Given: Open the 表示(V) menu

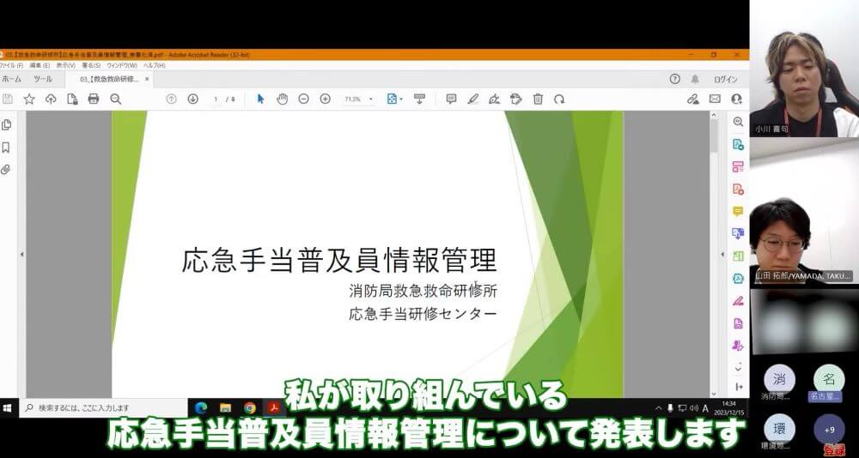Looking at the screenshot, I should (x=66, y=65).
